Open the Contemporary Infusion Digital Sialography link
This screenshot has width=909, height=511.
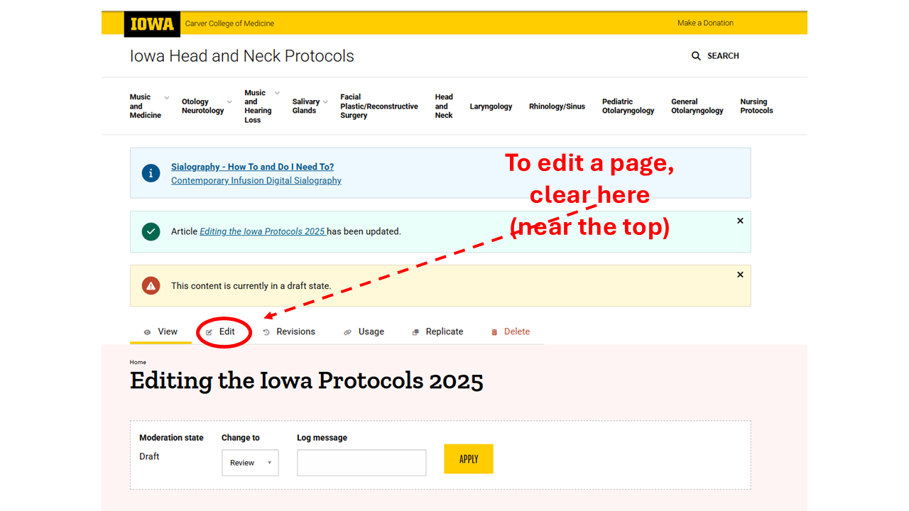point(256,180)
